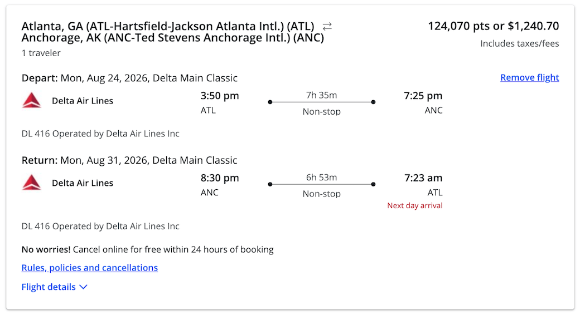The height and width of the screenshot is (315, 580).
Task: Click the 7h 35m non-stop duration line
Action: [321, 102]
